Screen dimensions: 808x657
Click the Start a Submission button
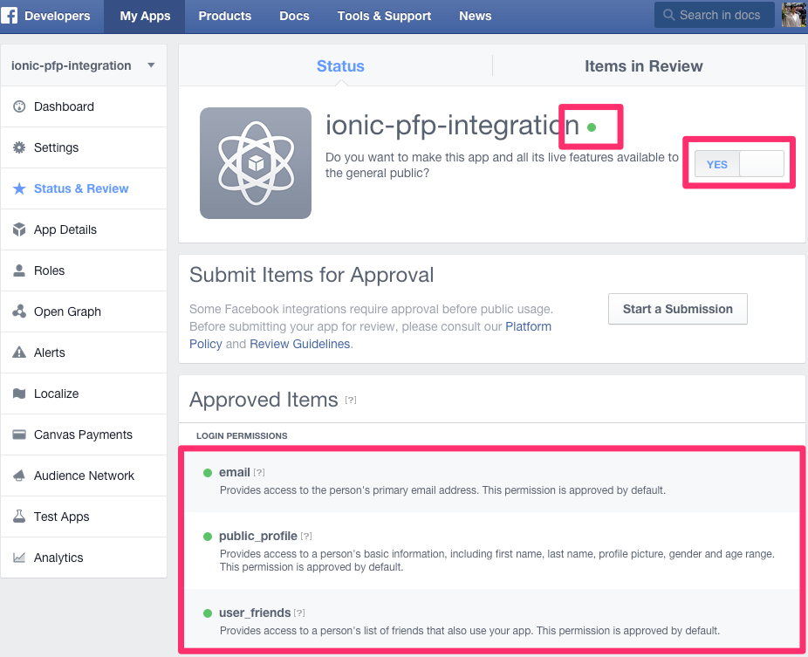[x=677, y=308]
